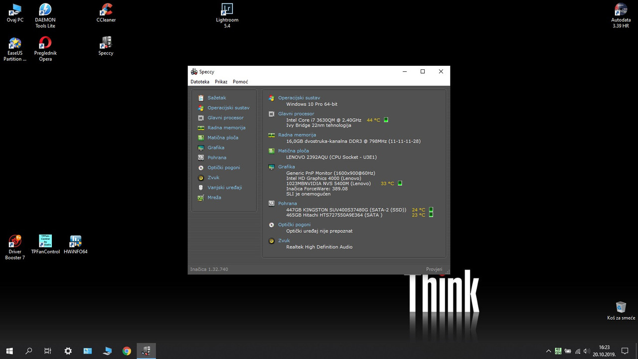Image resolution: width=638 pixels, height=359 pixels.
Task: Open Driver Booster 7 shortcut
Action: 15,247
